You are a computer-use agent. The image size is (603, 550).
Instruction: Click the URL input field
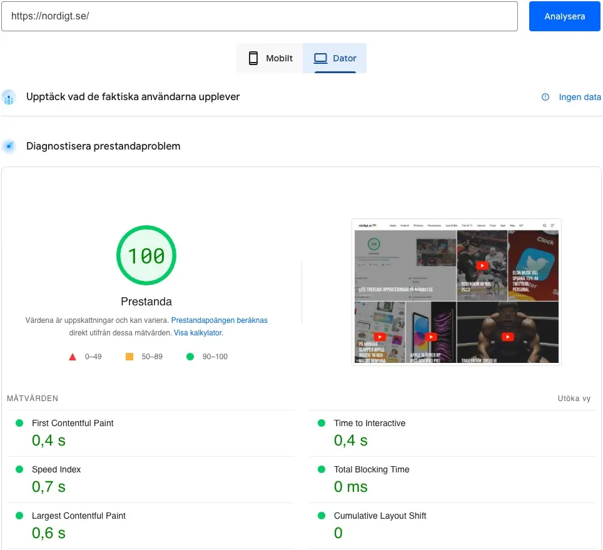259,16
